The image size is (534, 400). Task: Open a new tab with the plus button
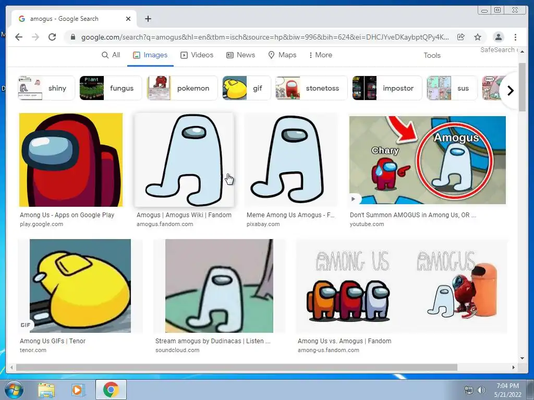point(148,19)
